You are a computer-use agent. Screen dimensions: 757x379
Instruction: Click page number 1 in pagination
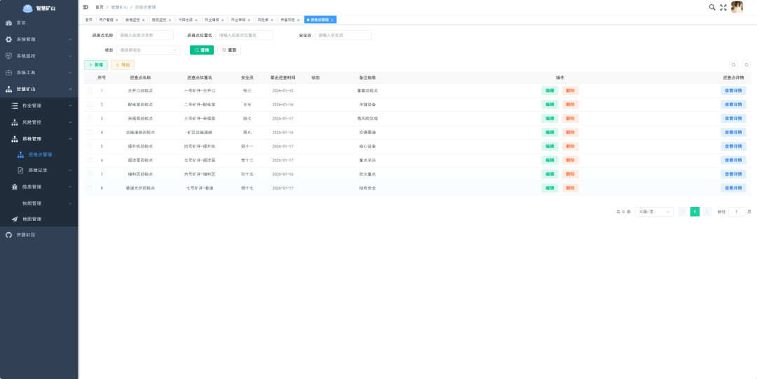[x=695, y=212]
